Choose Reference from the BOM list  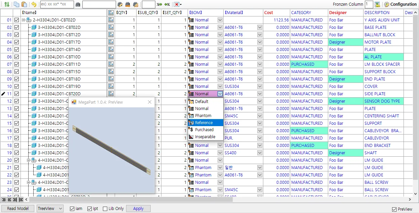[x=205, y=122]
